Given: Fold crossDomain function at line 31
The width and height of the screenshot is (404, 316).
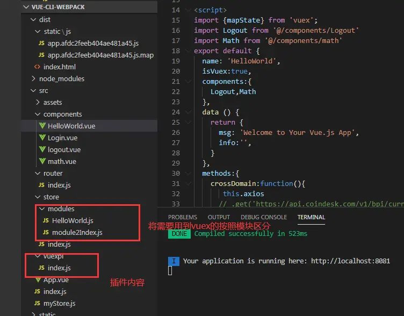Looking at the screenshot, I should 189,183.
